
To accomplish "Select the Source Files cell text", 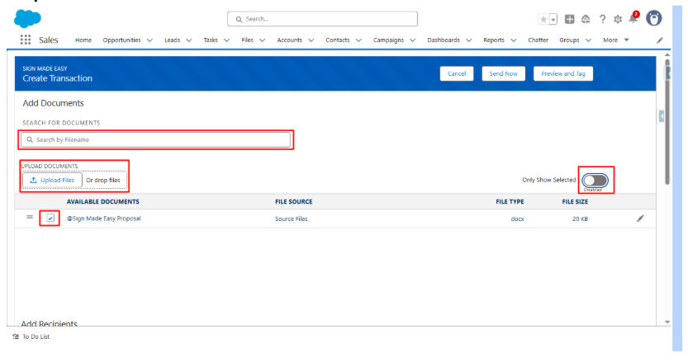I will click(x=292, y=219).
